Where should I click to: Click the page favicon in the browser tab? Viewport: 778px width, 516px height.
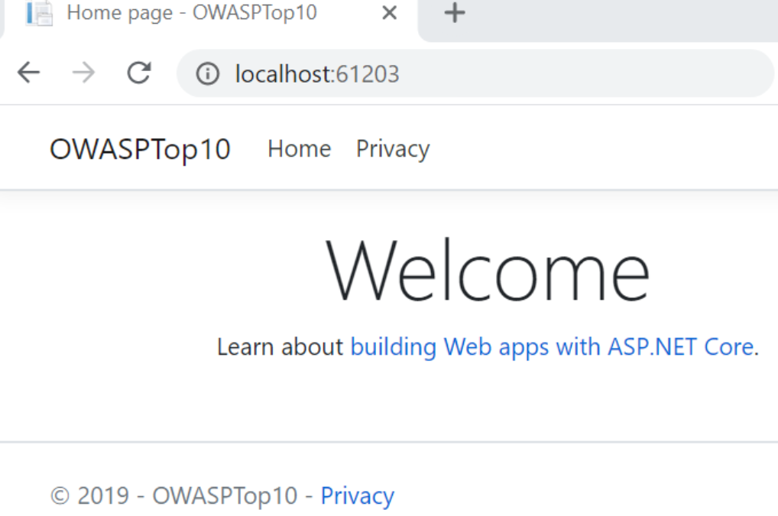pyautogui.click(x=39, y=13)
